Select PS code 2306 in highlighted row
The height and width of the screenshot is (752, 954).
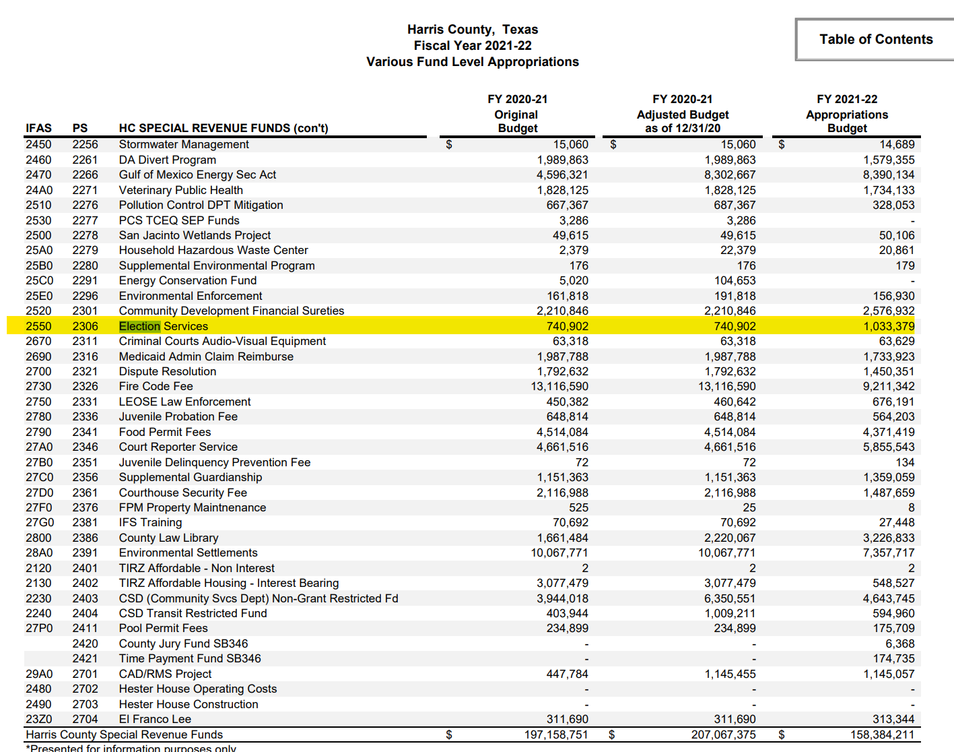click(x=86, y=326)
